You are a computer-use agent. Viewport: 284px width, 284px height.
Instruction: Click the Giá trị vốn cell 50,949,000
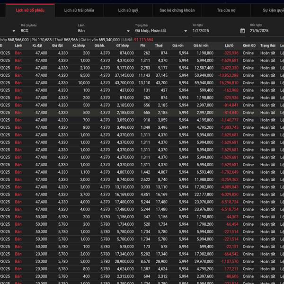click(204, 75)
